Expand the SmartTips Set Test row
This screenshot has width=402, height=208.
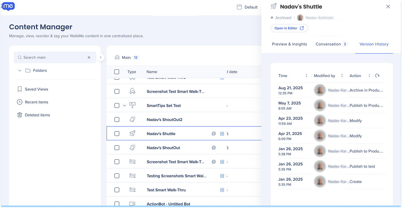pyautogui.click(x=125, y=105)
